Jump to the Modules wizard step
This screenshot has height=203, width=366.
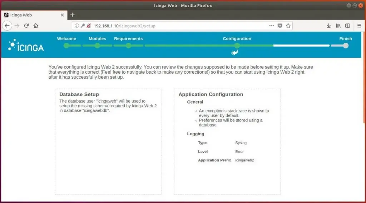pyautogui.click(x=97, y=38)
